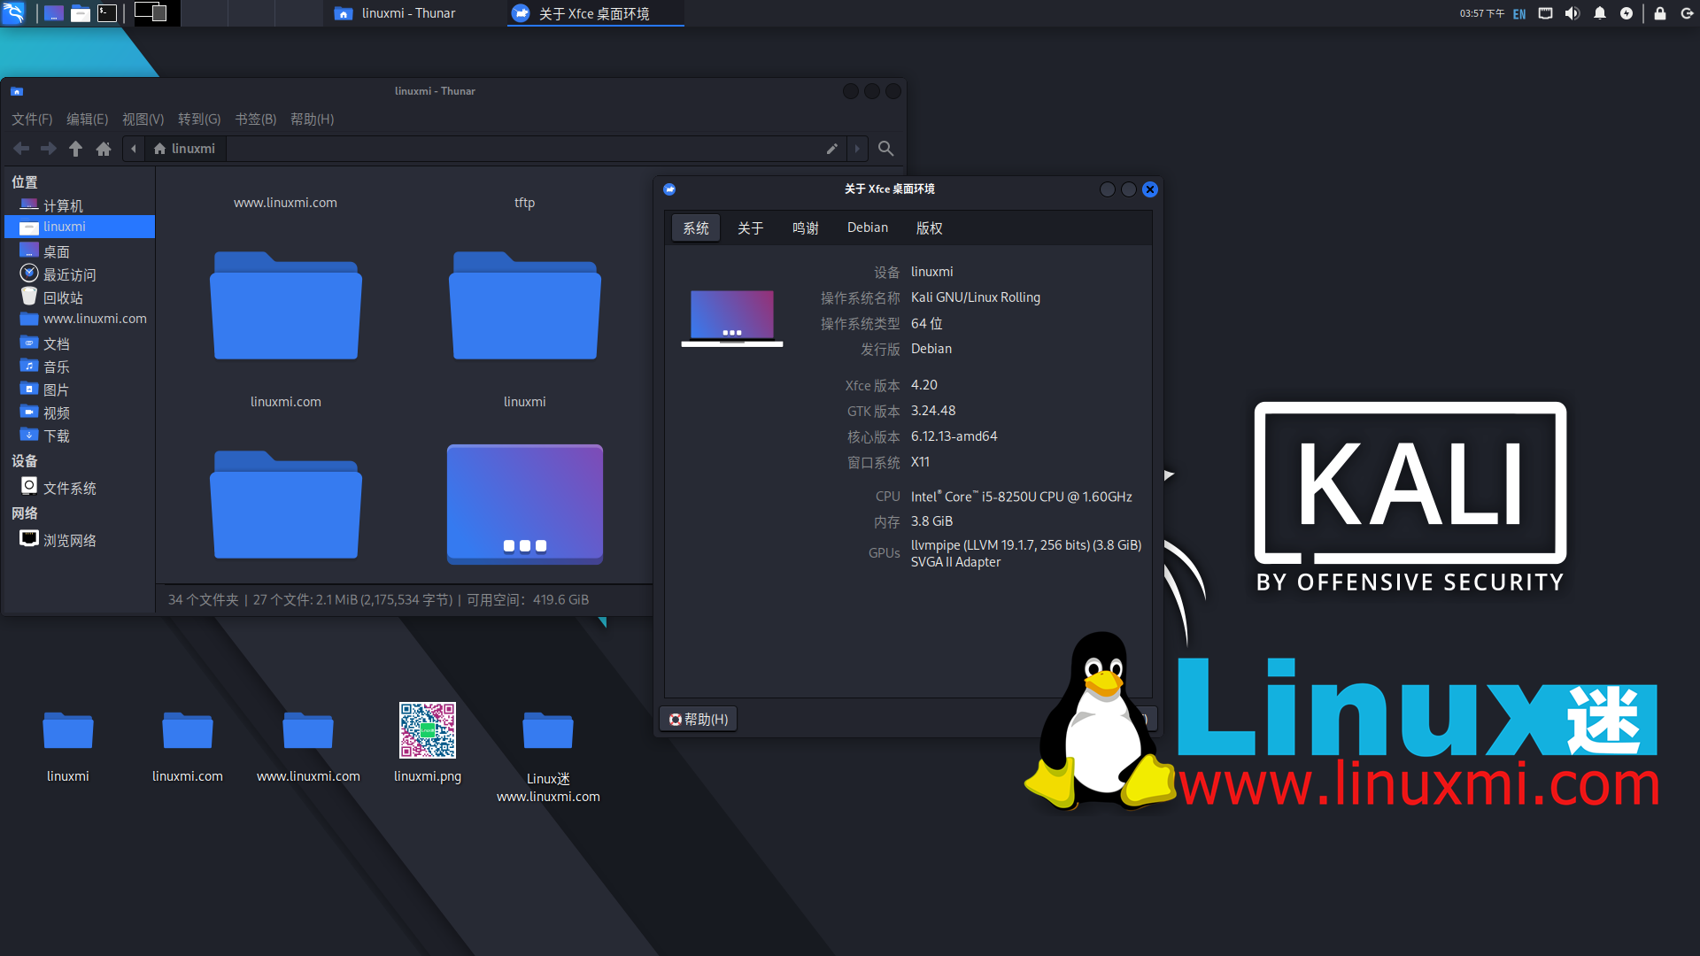Switch to the 系统 tab in About Xfce
This screenshot has height=956, width=1700.
(696, 228)
